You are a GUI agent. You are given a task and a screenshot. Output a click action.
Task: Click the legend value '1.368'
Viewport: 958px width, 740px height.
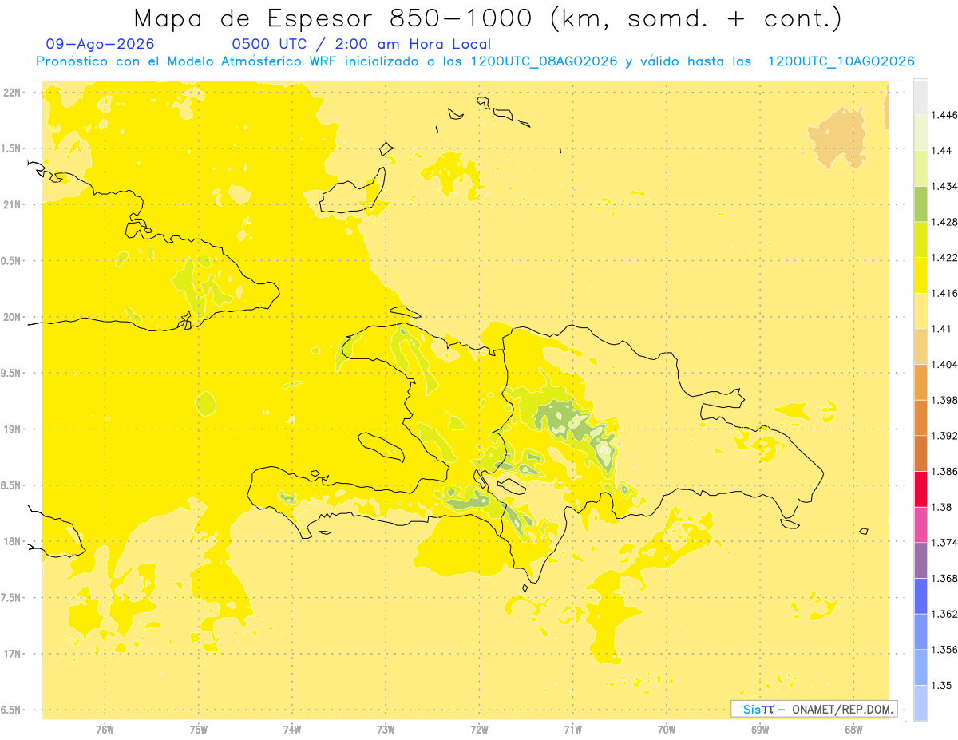click(945, 578)
